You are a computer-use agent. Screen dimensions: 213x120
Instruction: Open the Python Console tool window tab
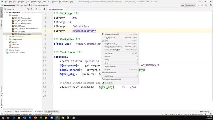[x=52, y=112]
